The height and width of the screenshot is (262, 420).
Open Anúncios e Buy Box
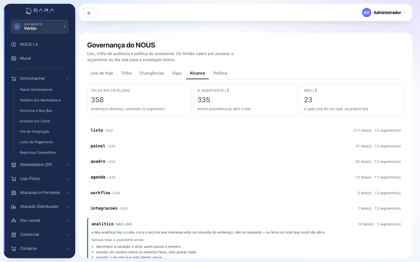36,111
